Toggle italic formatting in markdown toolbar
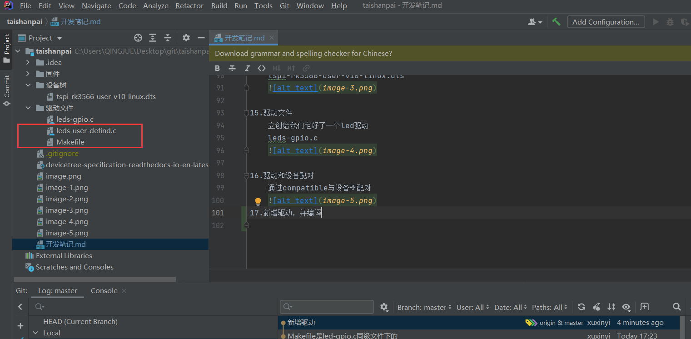 247,68
